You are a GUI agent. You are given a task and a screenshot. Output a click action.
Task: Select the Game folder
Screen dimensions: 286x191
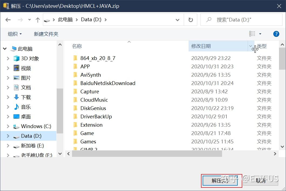87,133
